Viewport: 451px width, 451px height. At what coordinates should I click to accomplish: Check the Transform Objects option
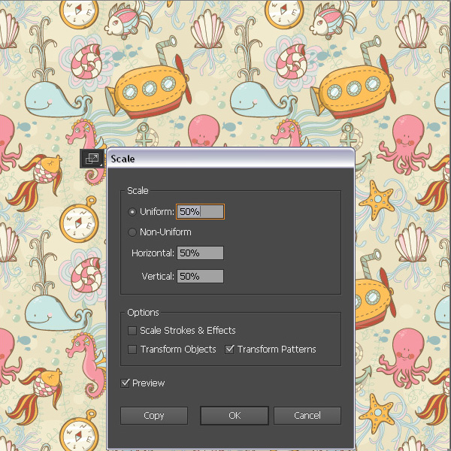[133, 350]
